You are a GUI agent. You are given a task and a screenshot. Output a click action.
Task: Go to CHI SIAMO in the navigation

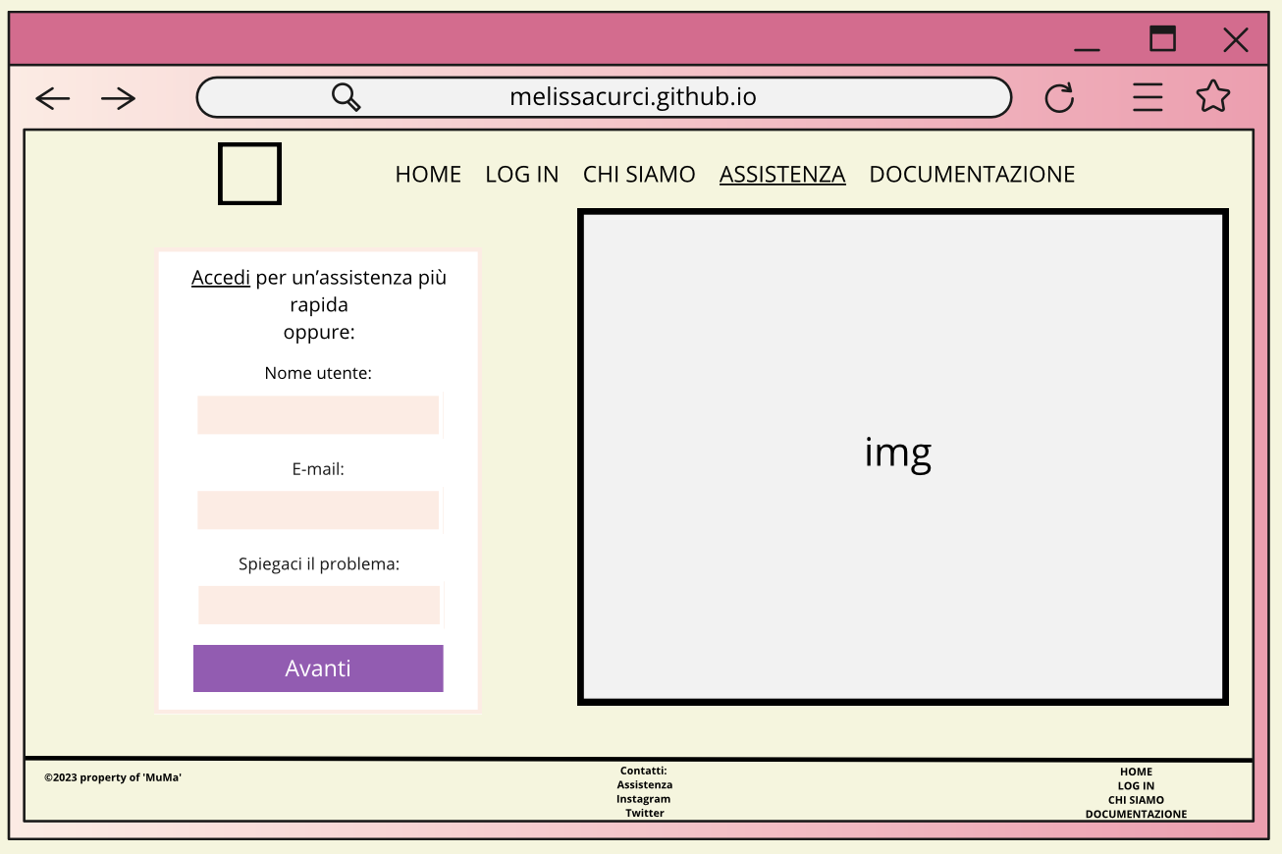(x=639, y=175)
